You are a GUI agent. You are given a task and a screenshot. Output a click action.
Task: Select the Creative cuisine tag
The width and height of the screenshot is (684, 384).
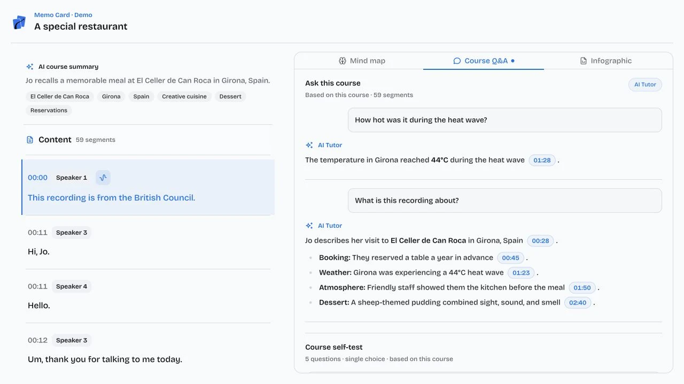click(x=184, y=97)
